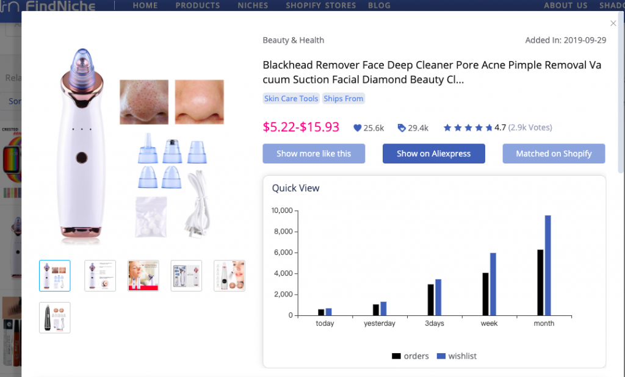Click the first rating star
This screenshot has height=377, width=625.
point(447,127)
